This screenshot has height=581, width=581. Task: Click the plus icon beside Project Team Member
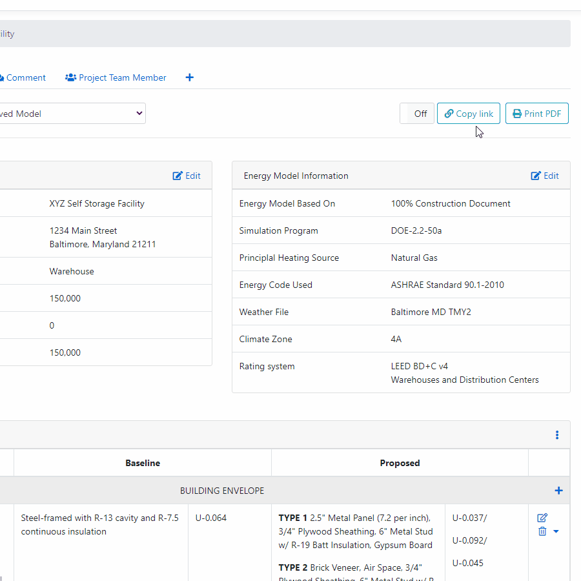(x=189, y=77)
